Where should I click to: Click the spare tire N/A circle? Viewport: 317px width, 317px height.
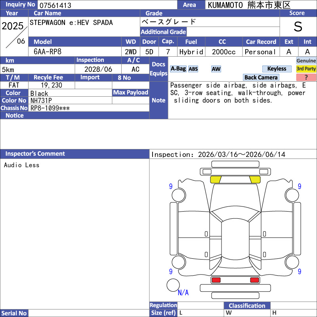[x=173, y=285]
